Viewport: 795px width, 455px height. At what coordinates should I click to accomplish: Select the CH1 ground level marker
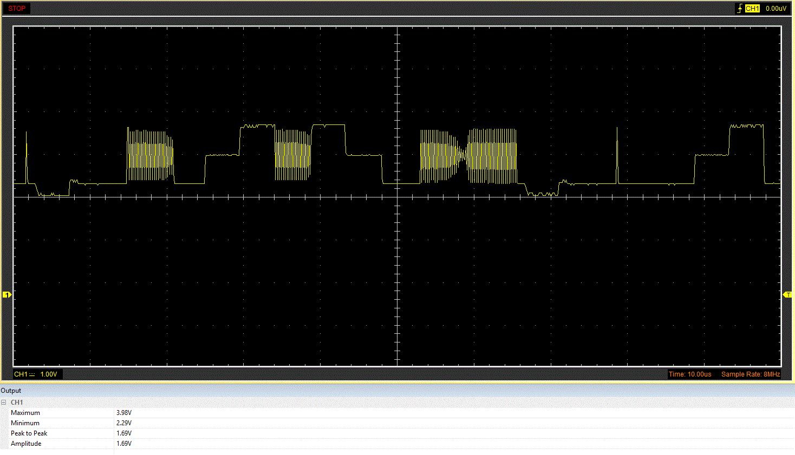[7, 295]
